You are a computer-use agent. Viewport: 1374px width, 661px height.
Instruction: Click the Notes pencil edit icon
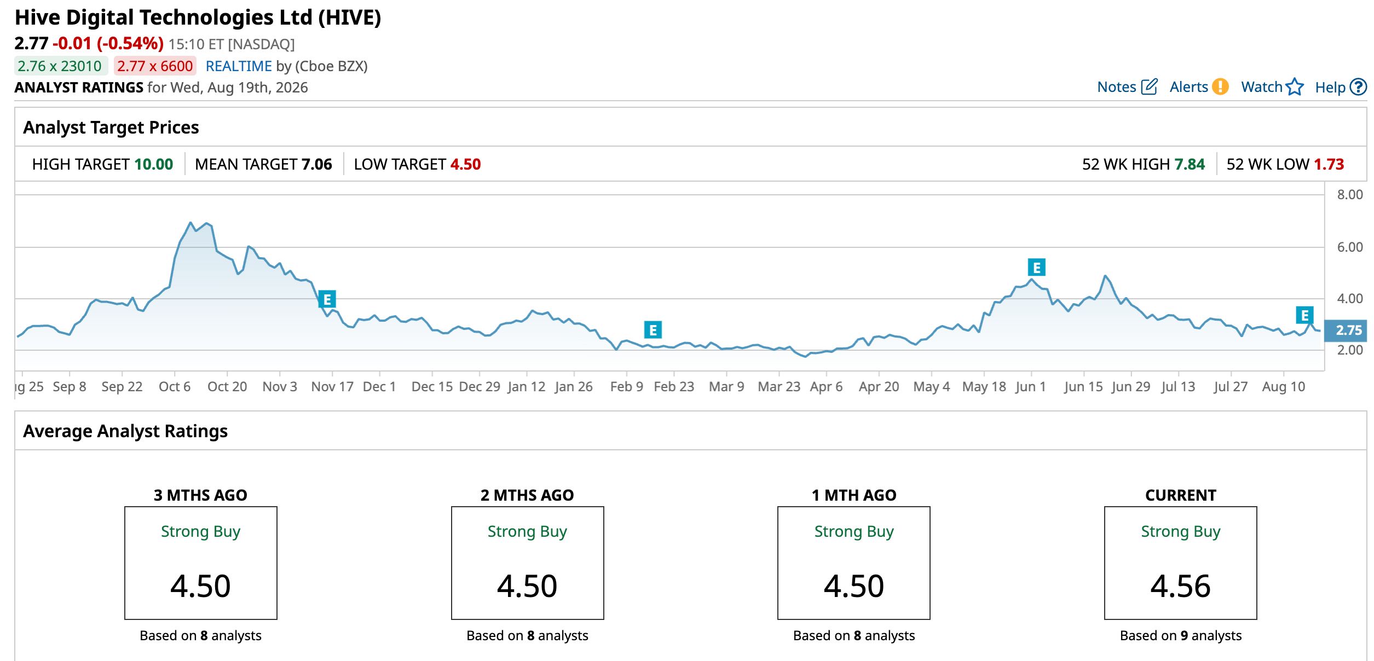(1149, 86)
